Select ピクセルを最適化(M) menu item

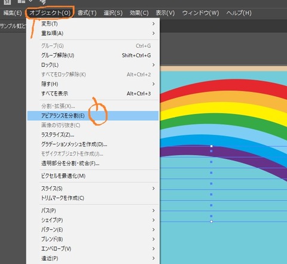click(x=93, y=176)
